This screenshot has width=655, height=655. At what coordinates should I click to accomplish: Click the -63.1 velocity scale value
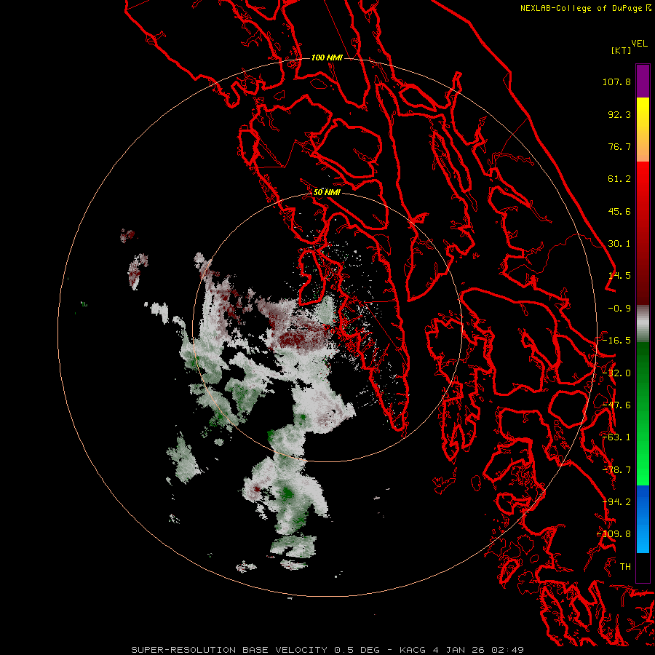click(x=616, y=437)
